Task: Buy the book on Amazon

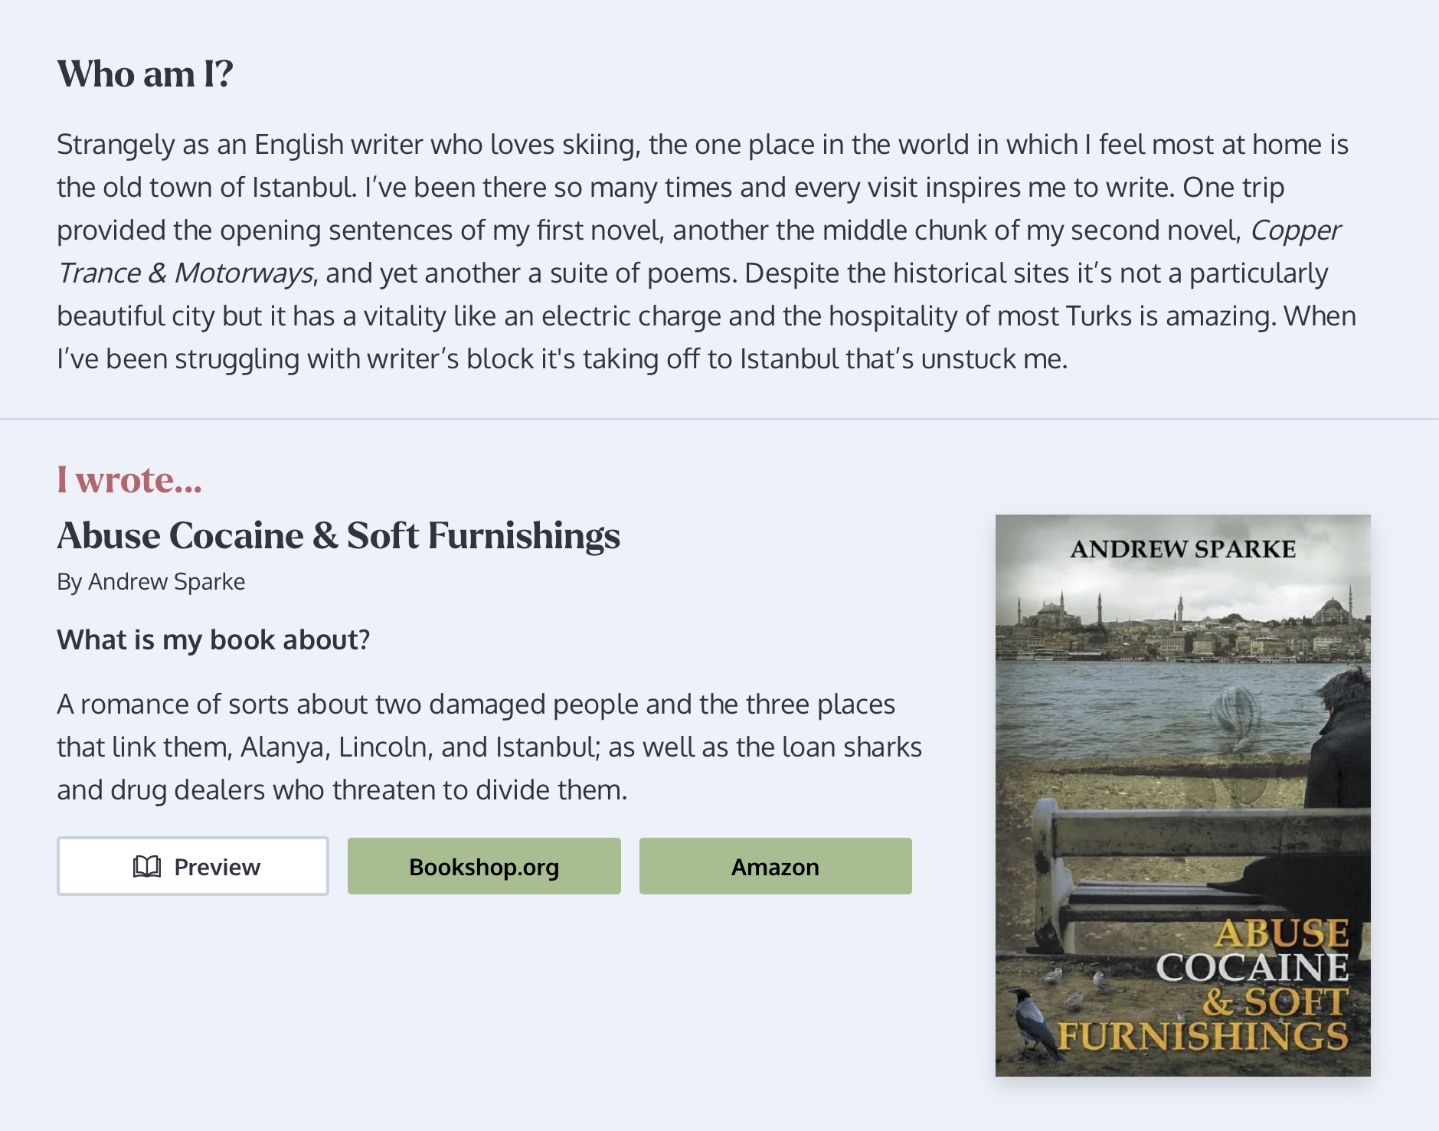Action: [x=775, y=867]
